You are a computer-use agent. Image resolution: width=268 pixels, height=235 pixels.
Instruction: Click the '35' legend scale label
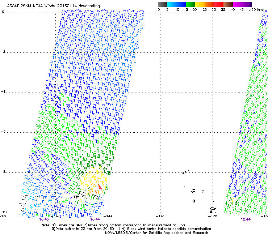point(223,10)
